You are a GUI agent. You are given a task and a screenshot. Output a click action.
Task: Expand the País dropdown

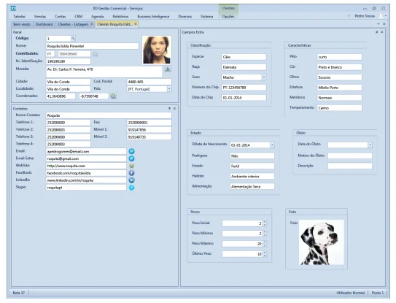pyautogui.click(x=169, y=89)
